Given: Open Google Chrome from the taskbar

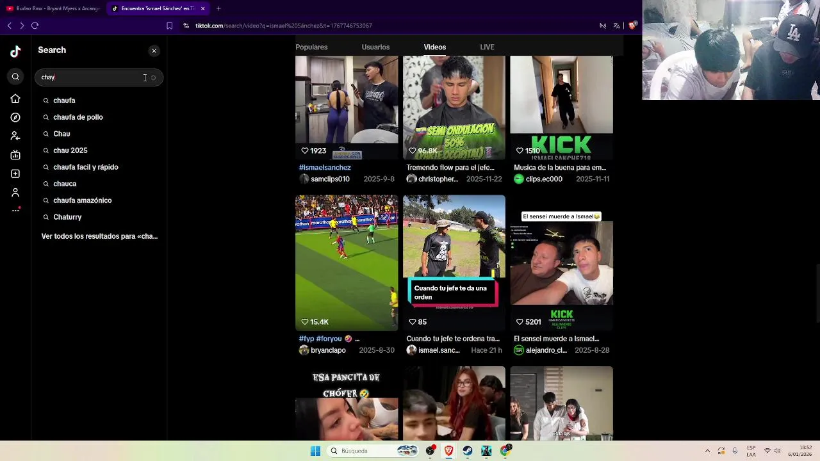Looking at the screenshot, I should pyautogui.click(x=505, y=451).
